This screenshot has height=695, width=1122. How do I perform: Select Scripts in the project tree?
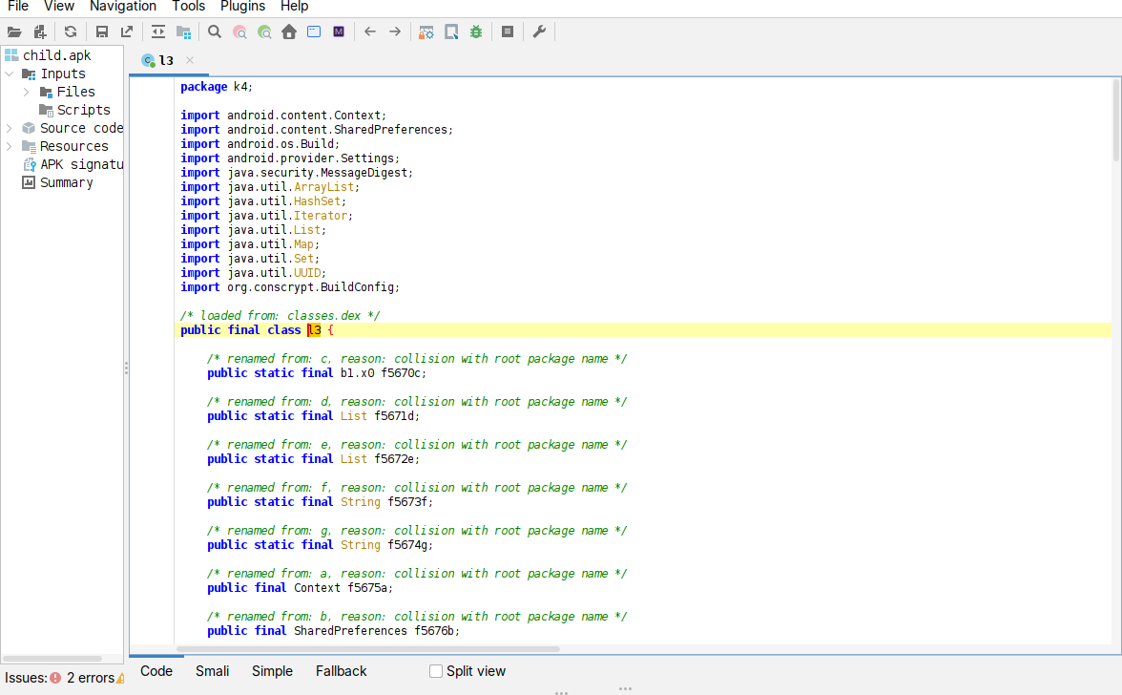(84, 110)
